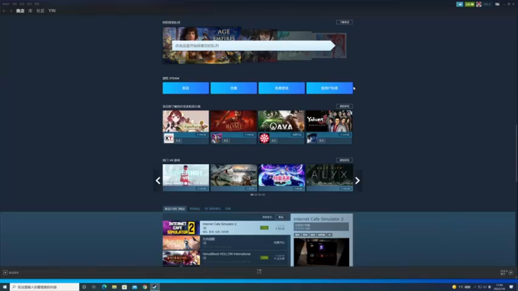This screenshot has height=291, width=518.
Task: Follow the KT publisher button
Action: coord(178,140)
